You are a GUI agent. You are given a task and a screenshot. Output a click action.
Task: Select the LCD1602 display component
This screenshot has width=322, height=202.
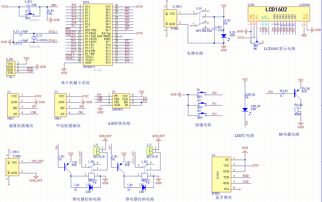279,14
